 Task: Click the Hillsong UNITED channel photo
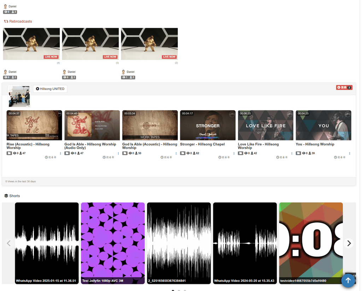click(x=19, y=96)
